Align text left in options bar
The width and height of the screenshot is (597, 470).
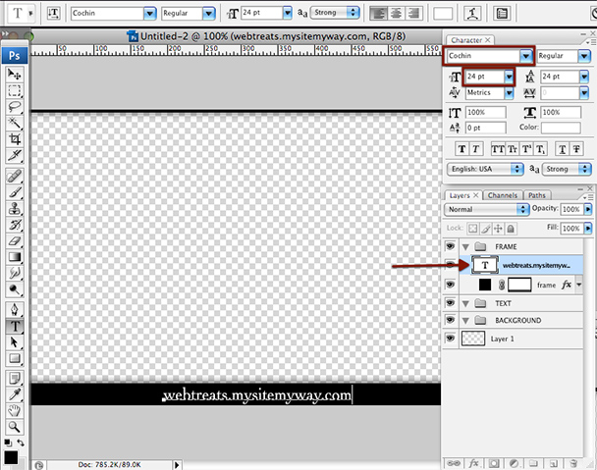tap(378, 14)
